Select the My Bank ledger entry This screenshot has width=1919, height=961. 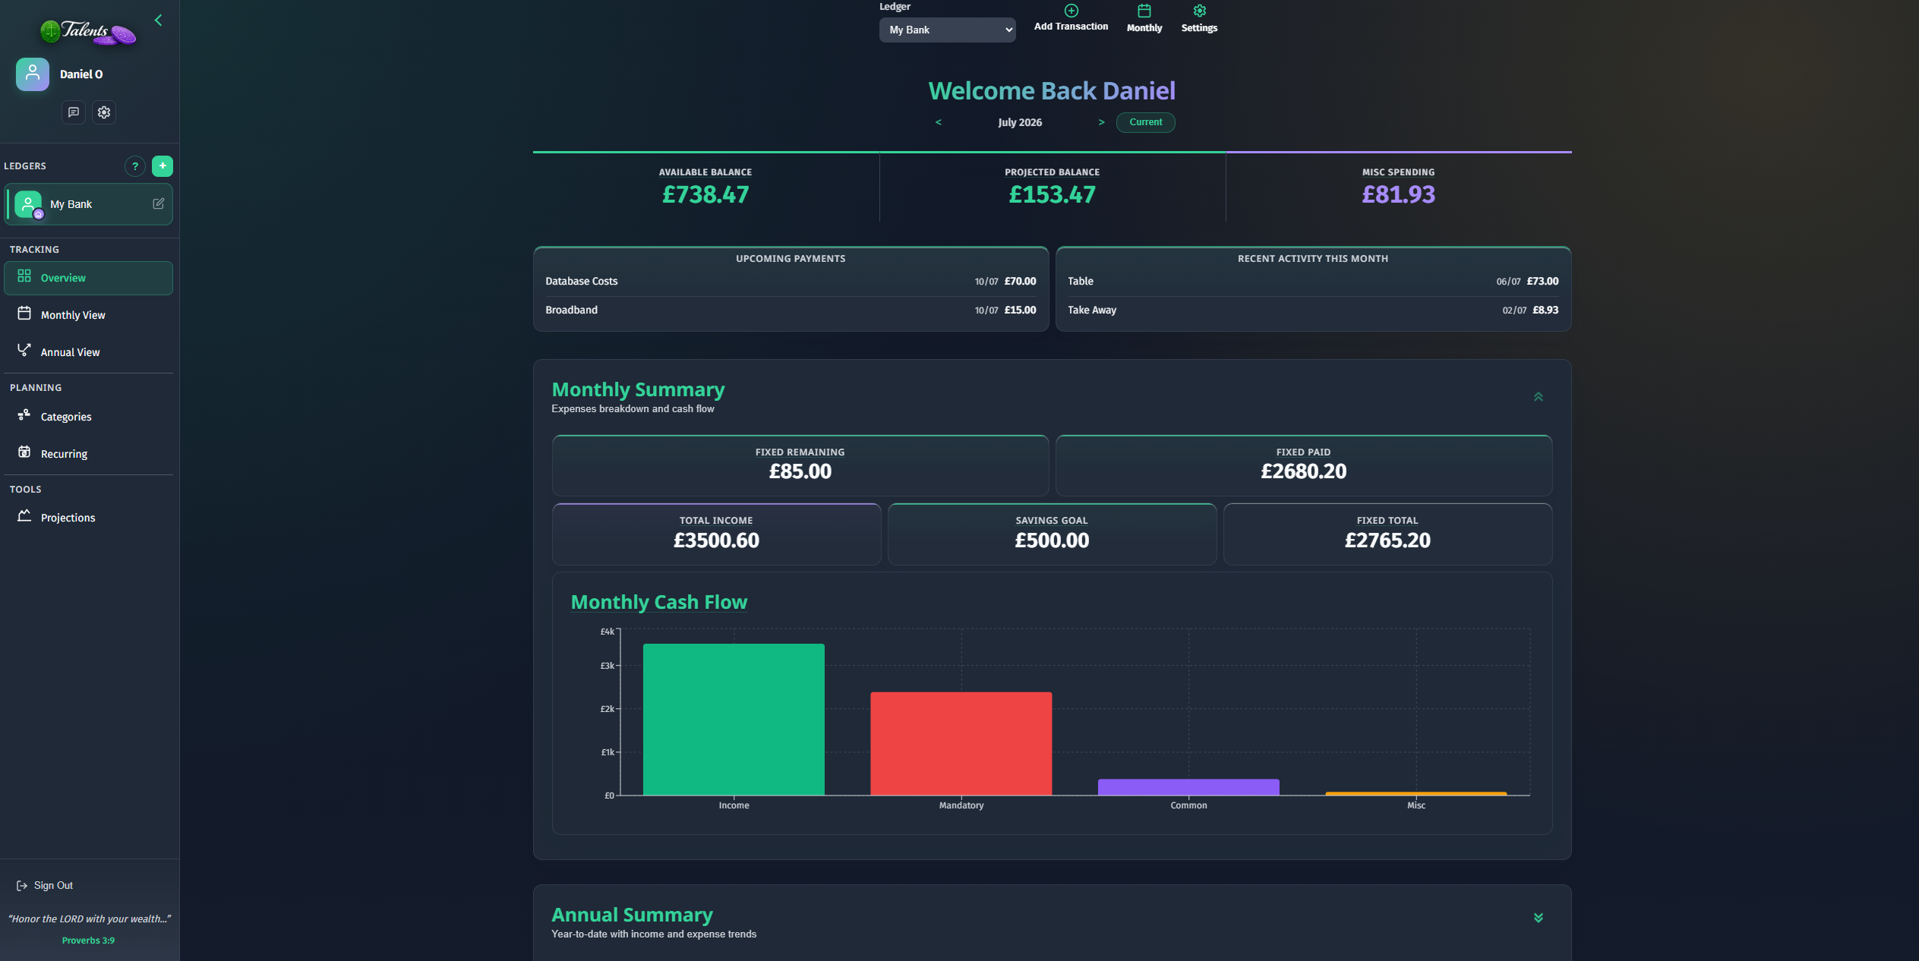pyautogui.click(x=88, y=204)
